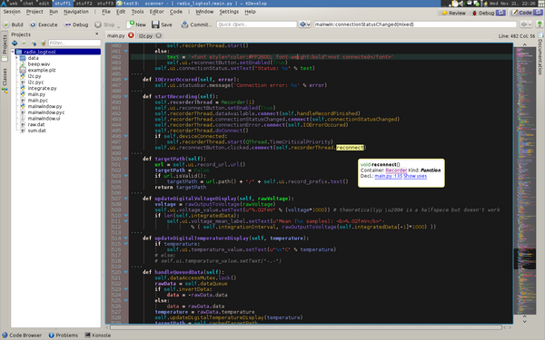The height and width of the screenshot is (340, 545).
Task: Click the Python icon next to mainwindow.py
Action: click(23, 106)
